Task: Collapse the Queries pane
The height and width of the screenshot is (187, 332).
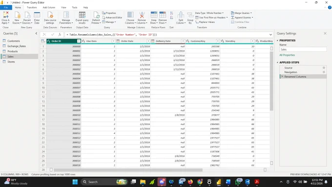Action: [36, 33]
